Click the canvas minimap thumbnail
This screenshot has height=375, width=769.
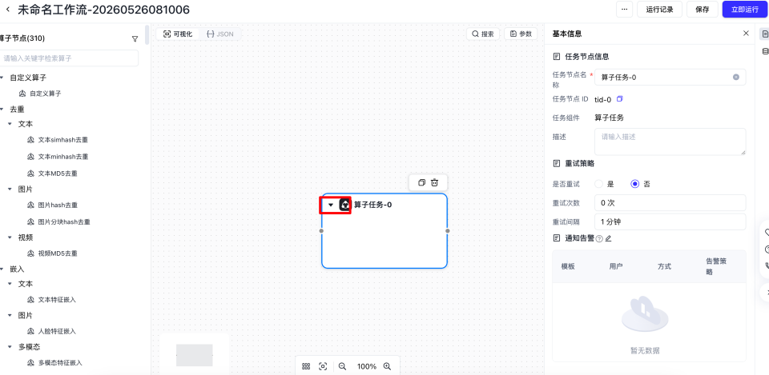(x=194, y=355)
